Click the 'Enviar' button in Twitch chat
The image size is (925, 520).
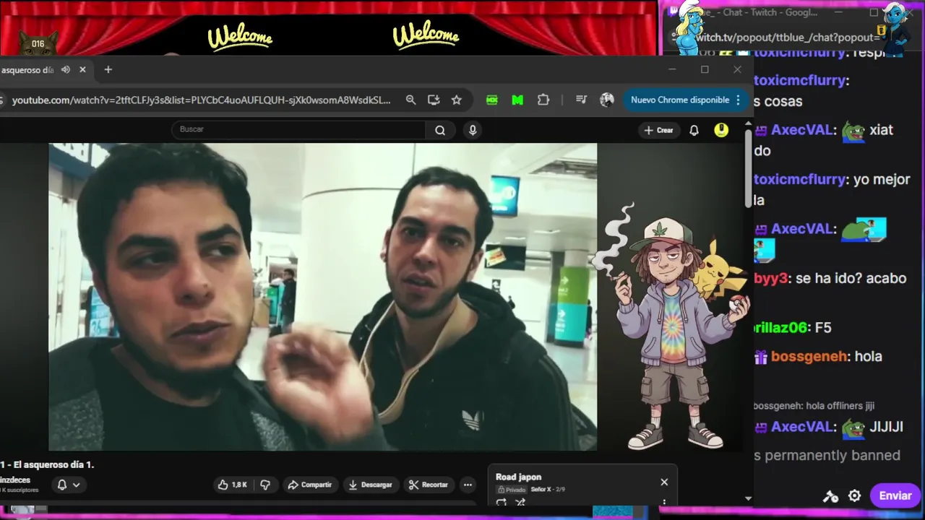[x=895, y=495]
